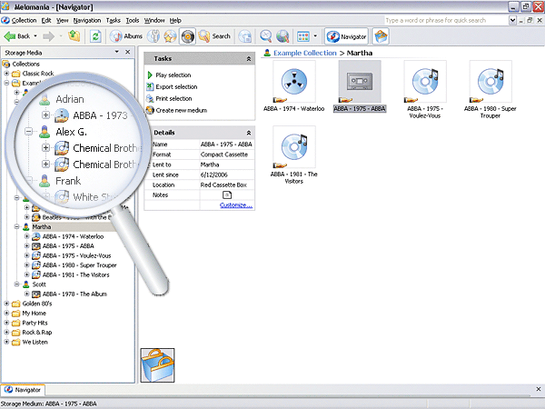Click the shopping basket icon at bottom
The width and height of the screenshot is (545, 409).
[155, 366]
